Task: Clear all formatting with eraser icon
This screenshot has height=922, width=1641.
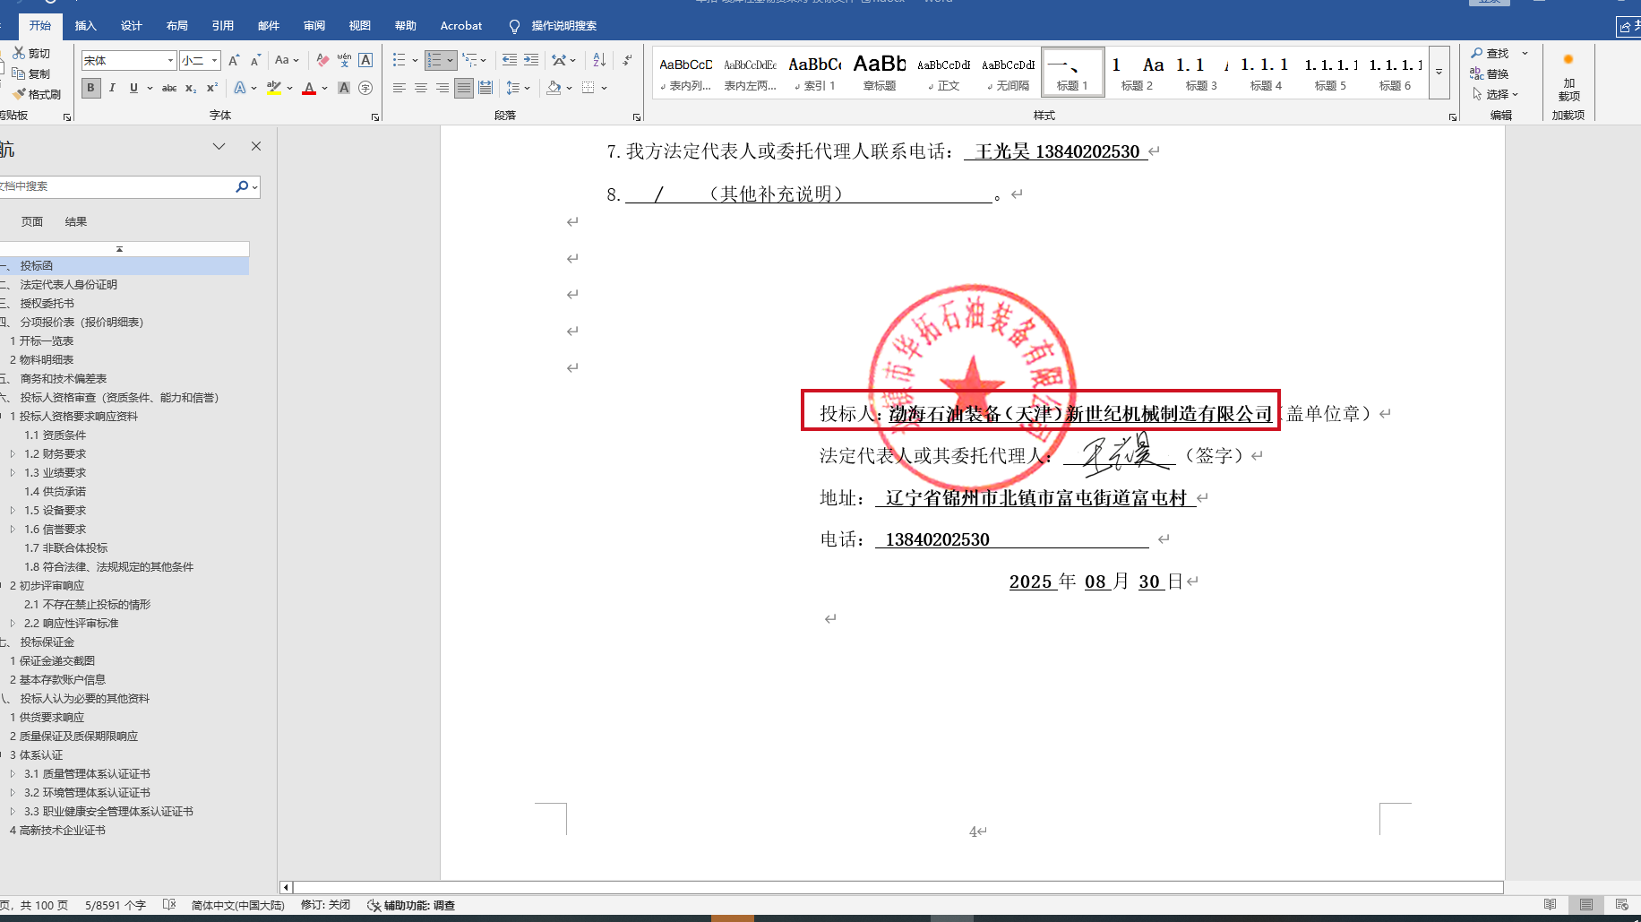Action: (x=322, y=60)
